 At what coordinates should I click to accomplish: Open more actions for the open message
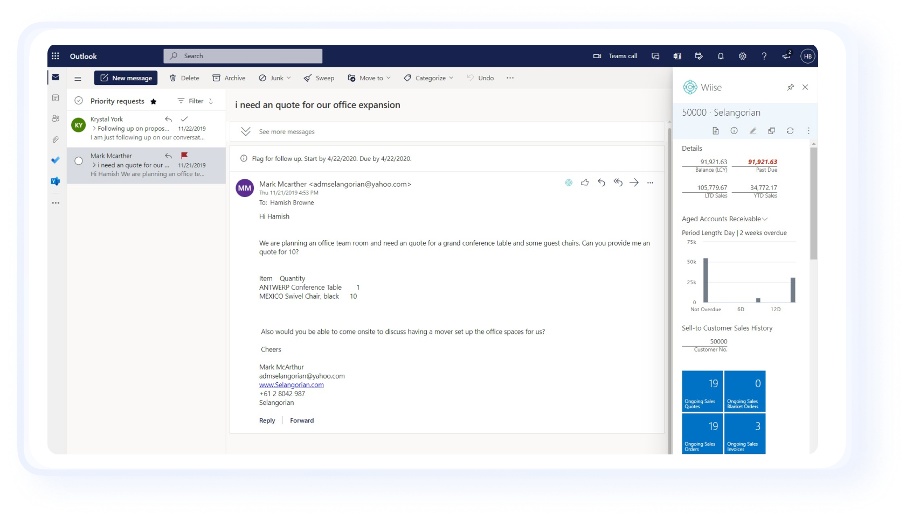[x=651, y=183]
